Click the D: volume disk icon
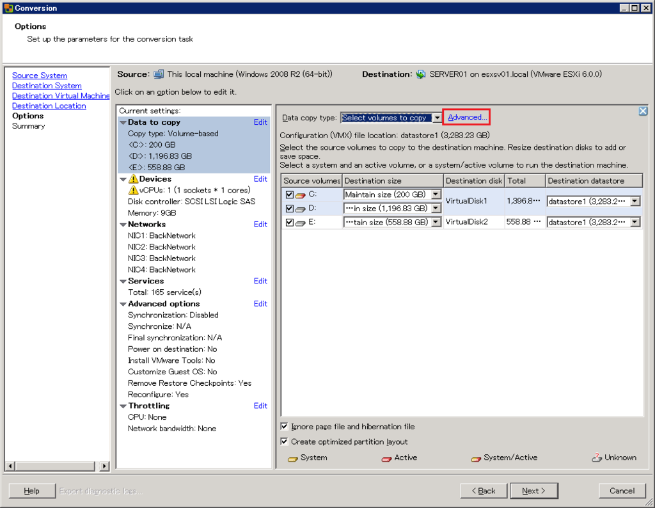This screenshot has width=655, height=508. 301,209
